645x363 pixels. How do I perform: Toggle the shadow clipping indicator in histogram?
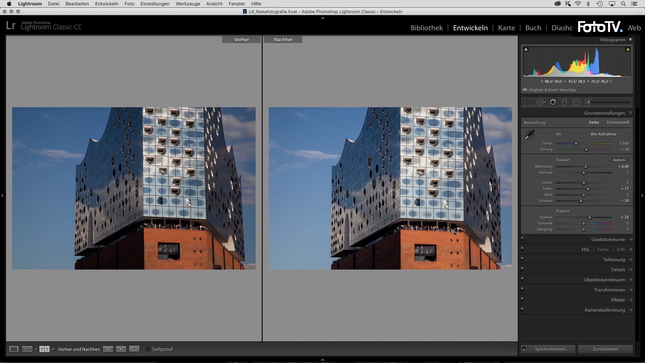[x=526, y=49]
